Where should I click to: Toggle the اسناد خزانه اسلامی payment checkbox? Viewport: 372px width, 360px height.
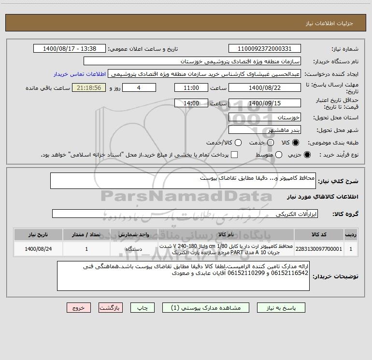coord(234,155)
